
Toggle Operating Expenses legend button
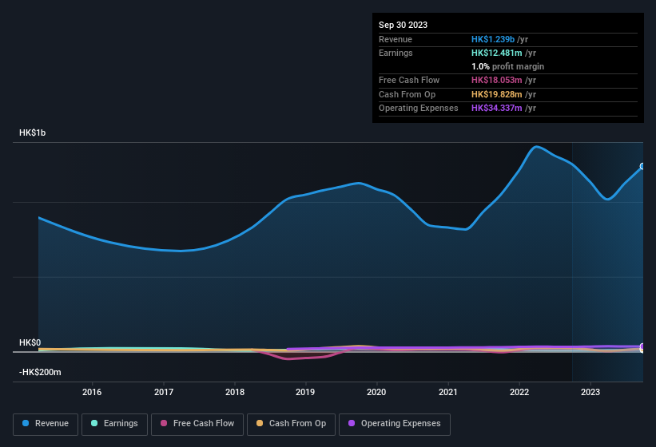click(395, 425)
